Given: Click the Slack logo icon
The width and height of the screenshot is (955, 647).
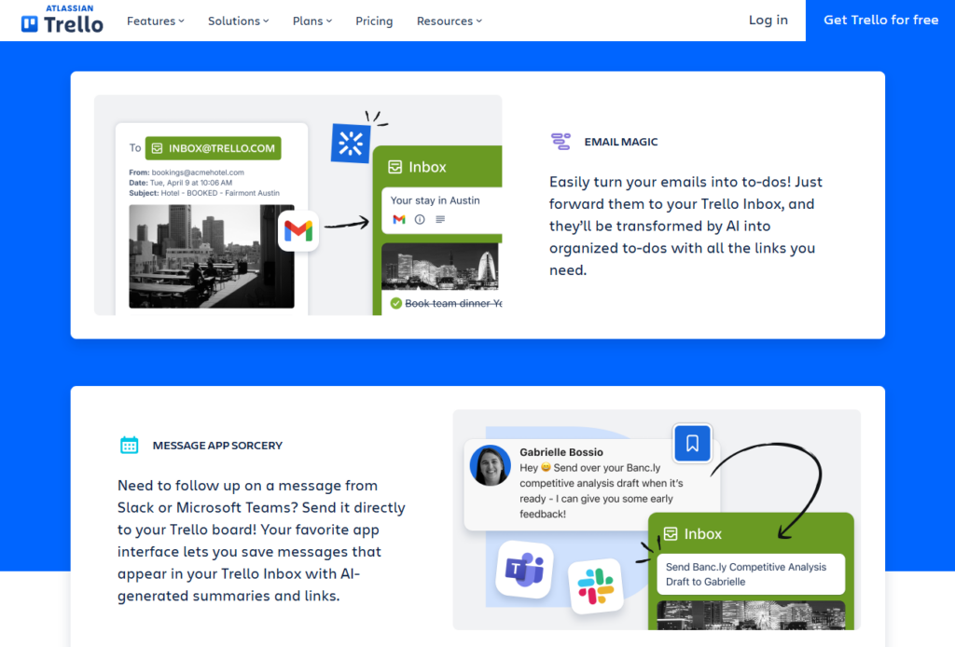Looking at the screenshot, I should (596, 586).
